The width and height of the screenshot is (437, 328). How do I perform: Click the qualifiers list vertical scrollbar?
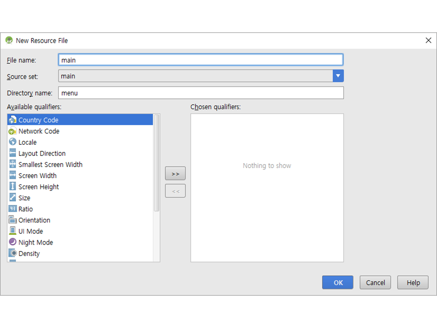click(157, 163)
